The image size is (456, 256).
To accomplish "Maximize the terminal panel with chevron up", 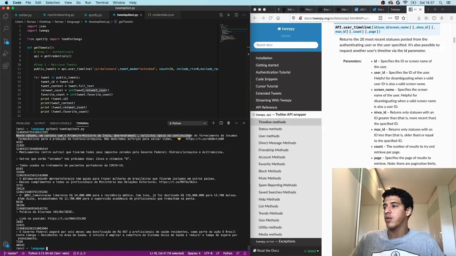I will pyautogui.click(x=236, y=123).
